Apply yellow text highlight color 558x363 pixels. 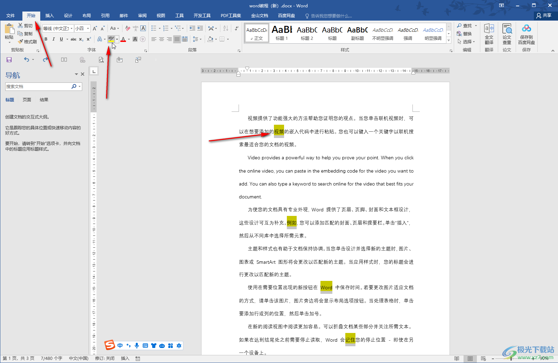(111, 39)
